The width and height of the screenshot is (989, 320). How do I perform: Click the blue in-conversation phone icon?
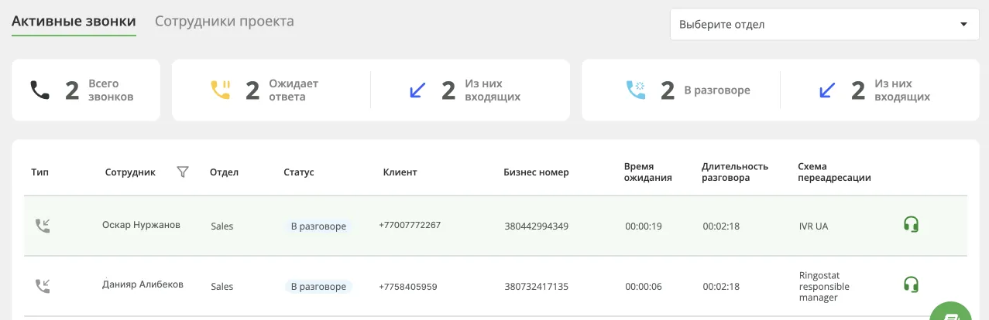[x=635, y=90]
